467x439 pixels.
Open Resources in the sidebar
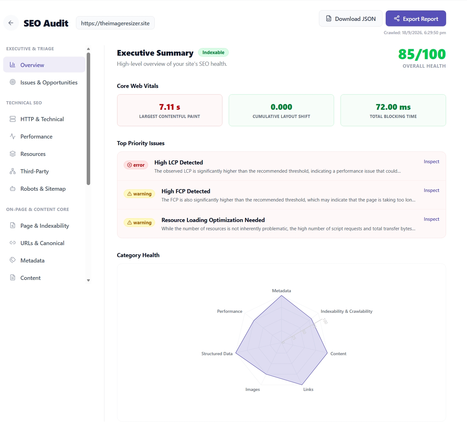point(44,154)
